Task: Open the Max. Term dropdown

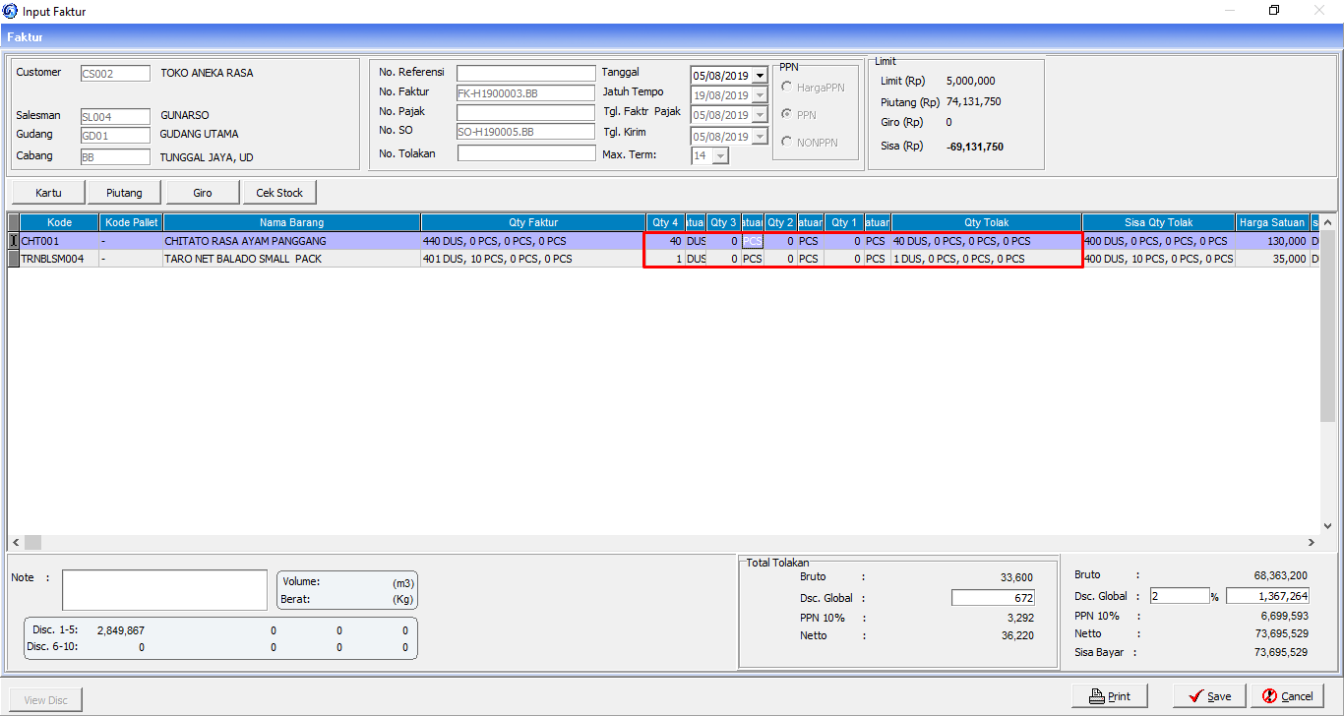Action: click(721, 156)
